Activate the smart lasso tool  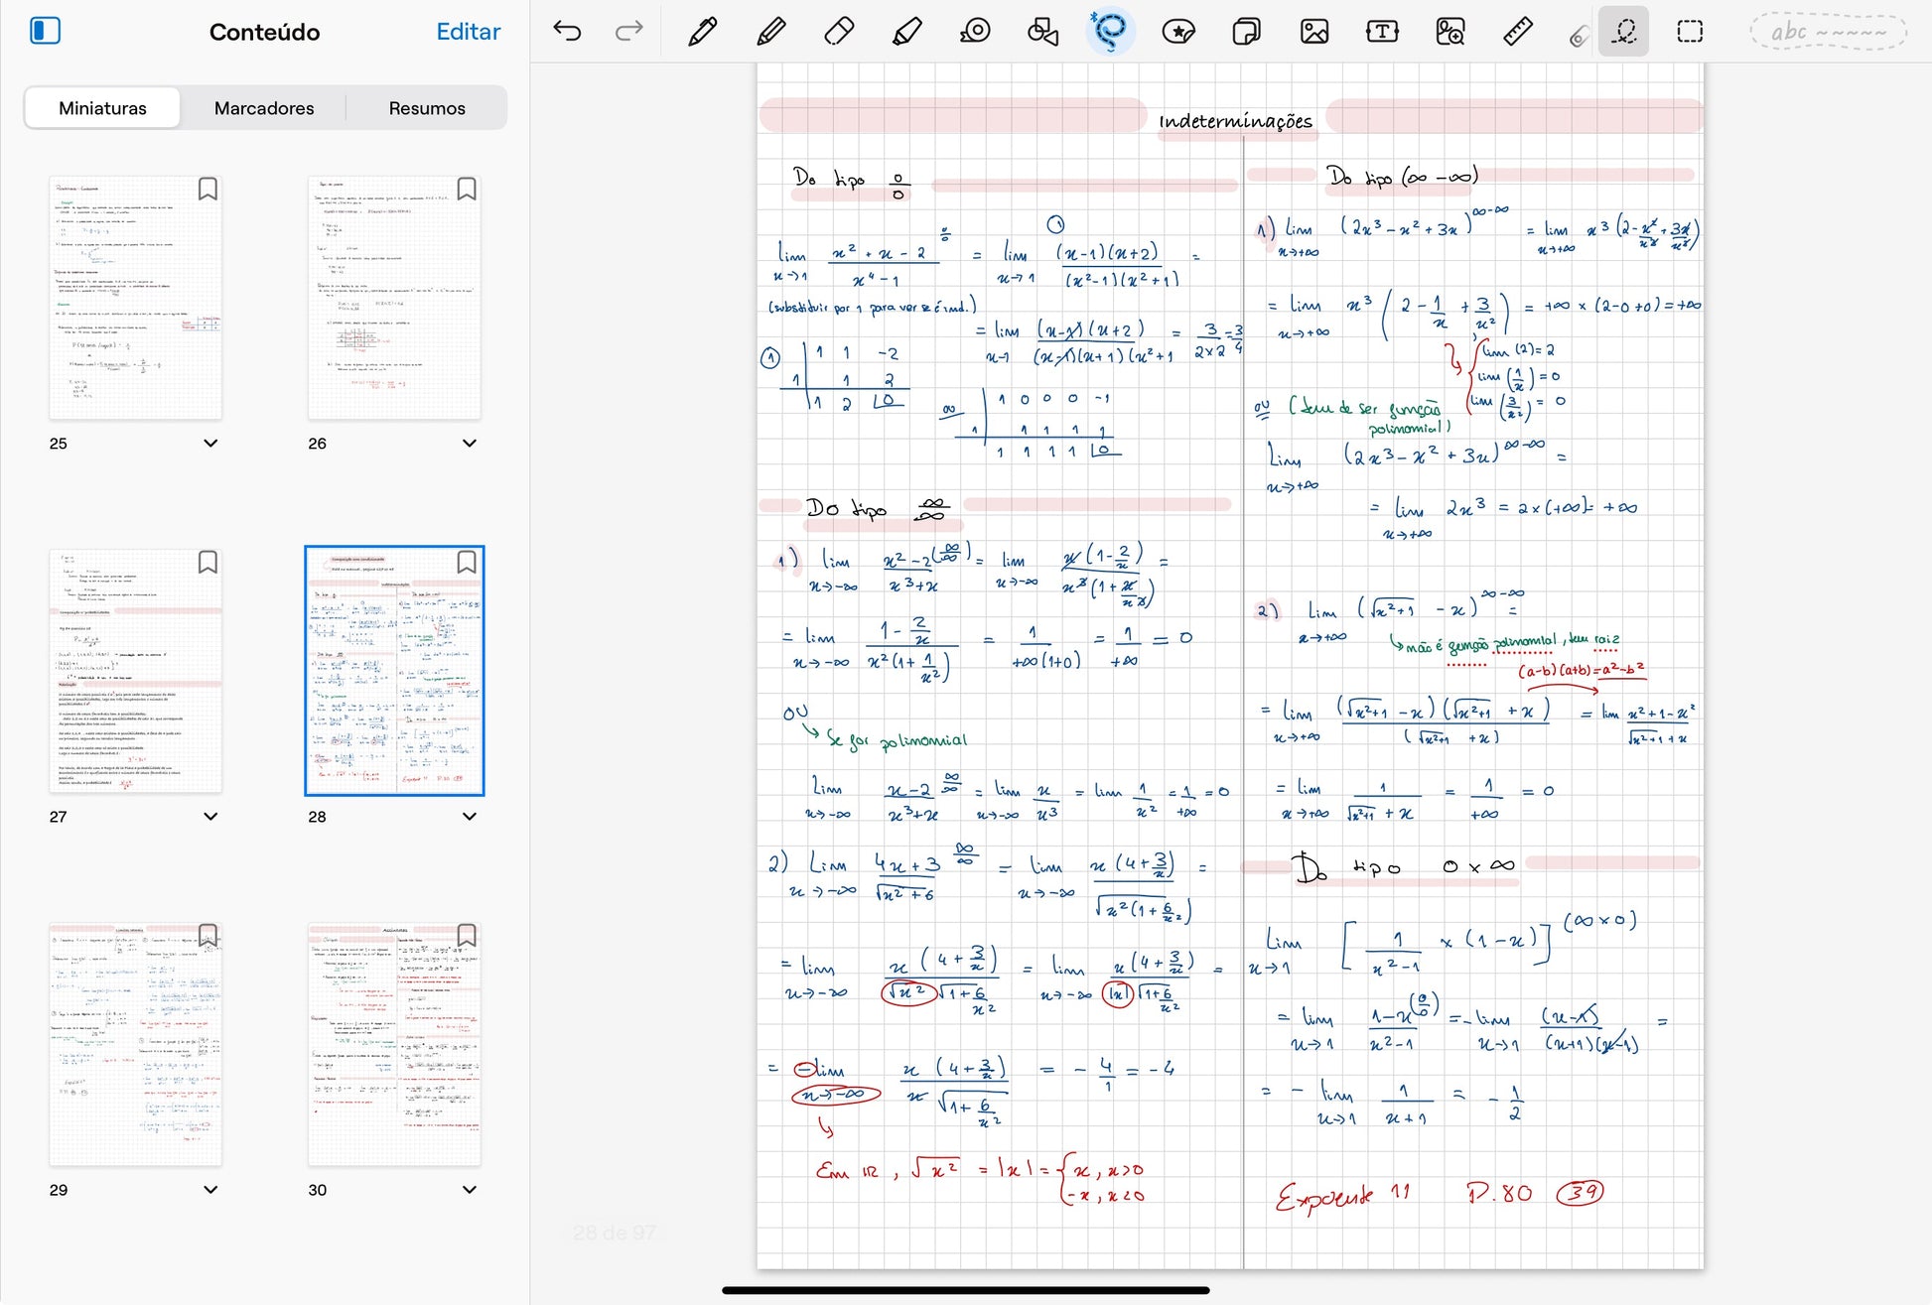(1110, 32)
